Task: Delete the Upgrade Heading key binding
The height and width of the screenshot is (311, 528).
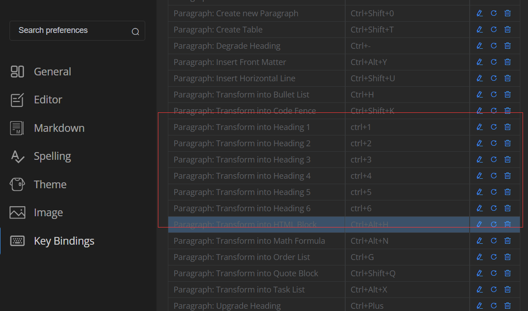Action: (507, 306)
